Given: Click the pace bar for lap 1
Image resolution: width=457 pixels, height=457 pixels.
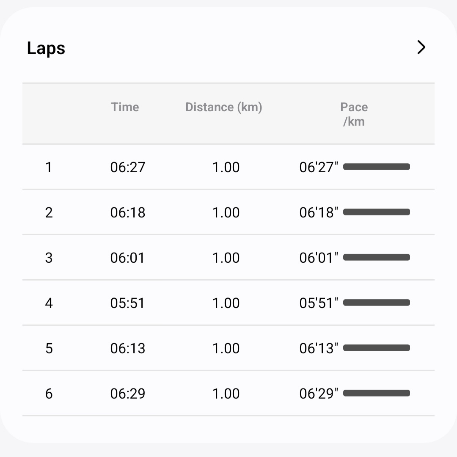Looking at the screenshot, I should tap(377, 167).
